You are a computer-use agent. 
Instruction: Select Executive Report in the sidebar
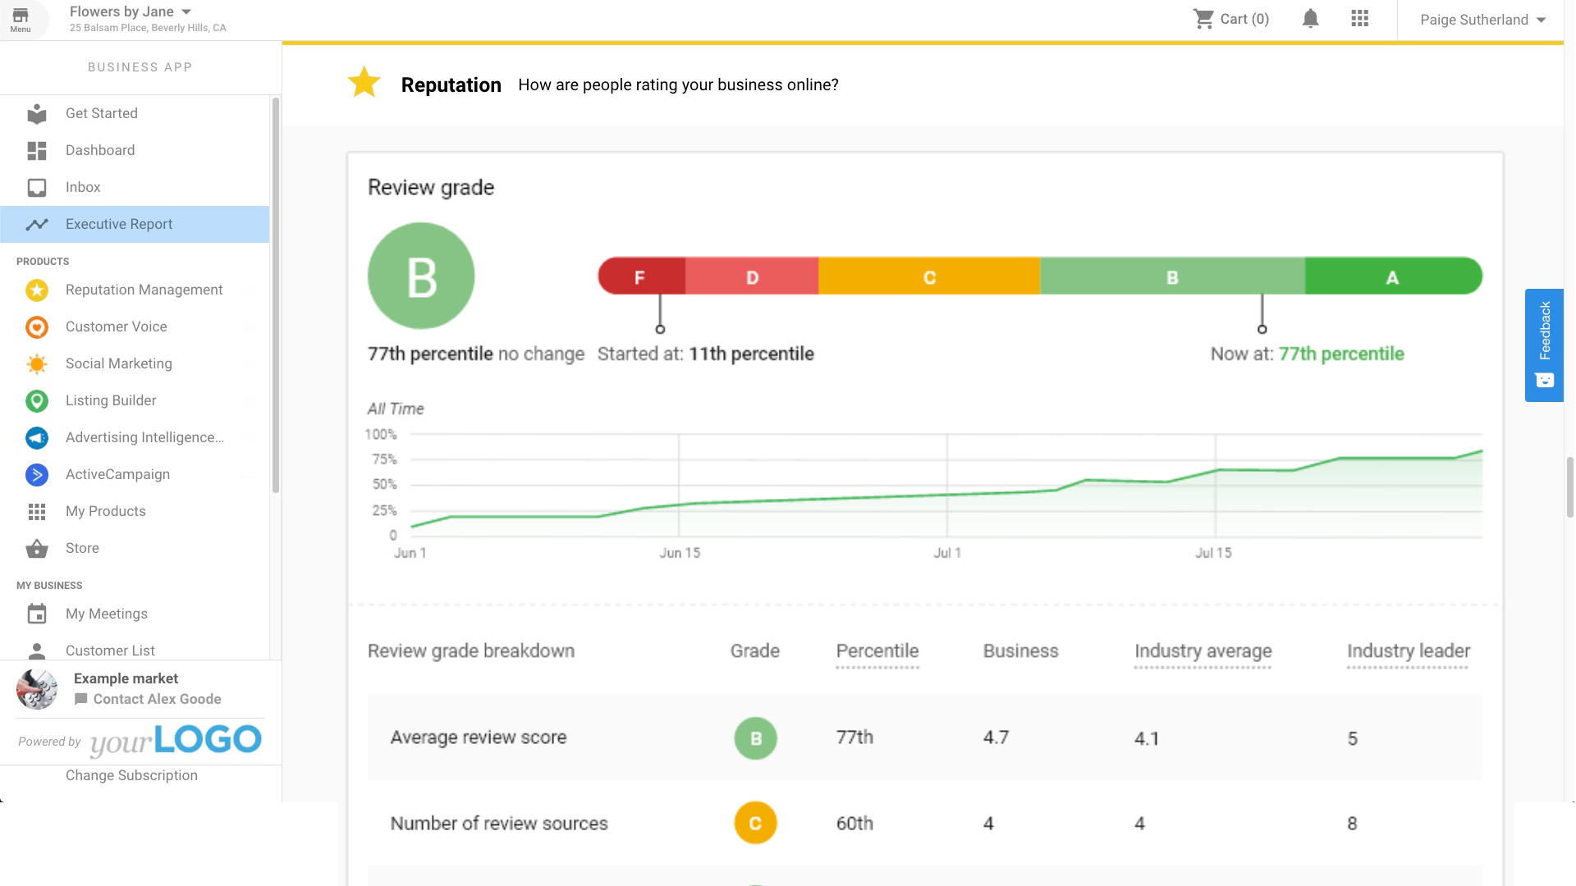(135, 224)
